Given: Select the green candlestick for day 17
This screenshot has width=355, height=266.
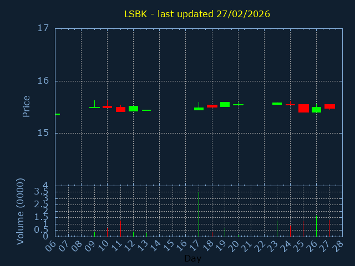Looking at the screenshot, I should click(x=199, y=109).
